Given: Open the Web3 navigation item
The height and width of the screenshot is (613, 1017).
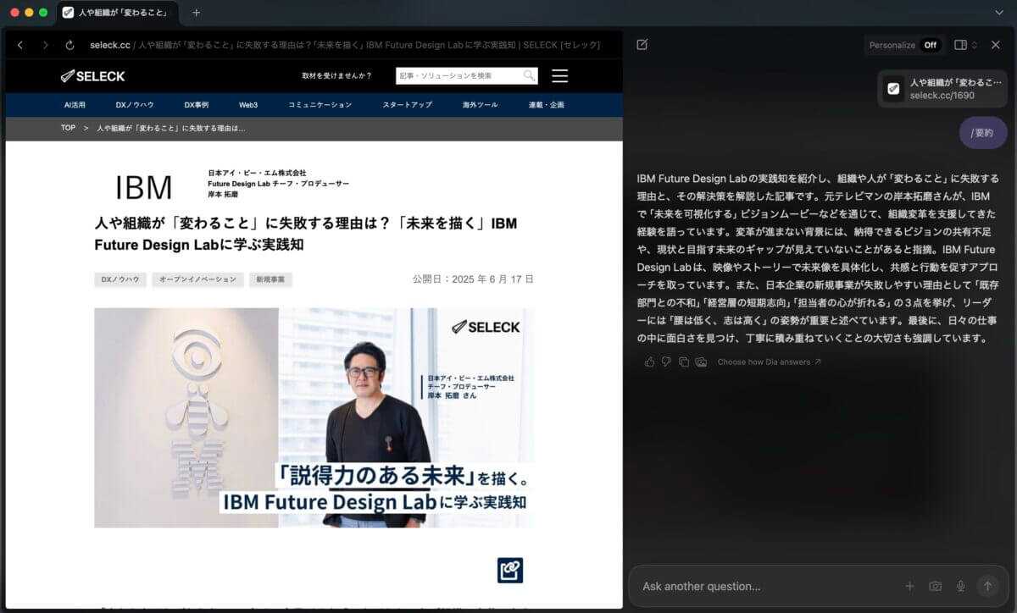Looking at the screenshot, I should pyautogui.click(x=248, y=105).
